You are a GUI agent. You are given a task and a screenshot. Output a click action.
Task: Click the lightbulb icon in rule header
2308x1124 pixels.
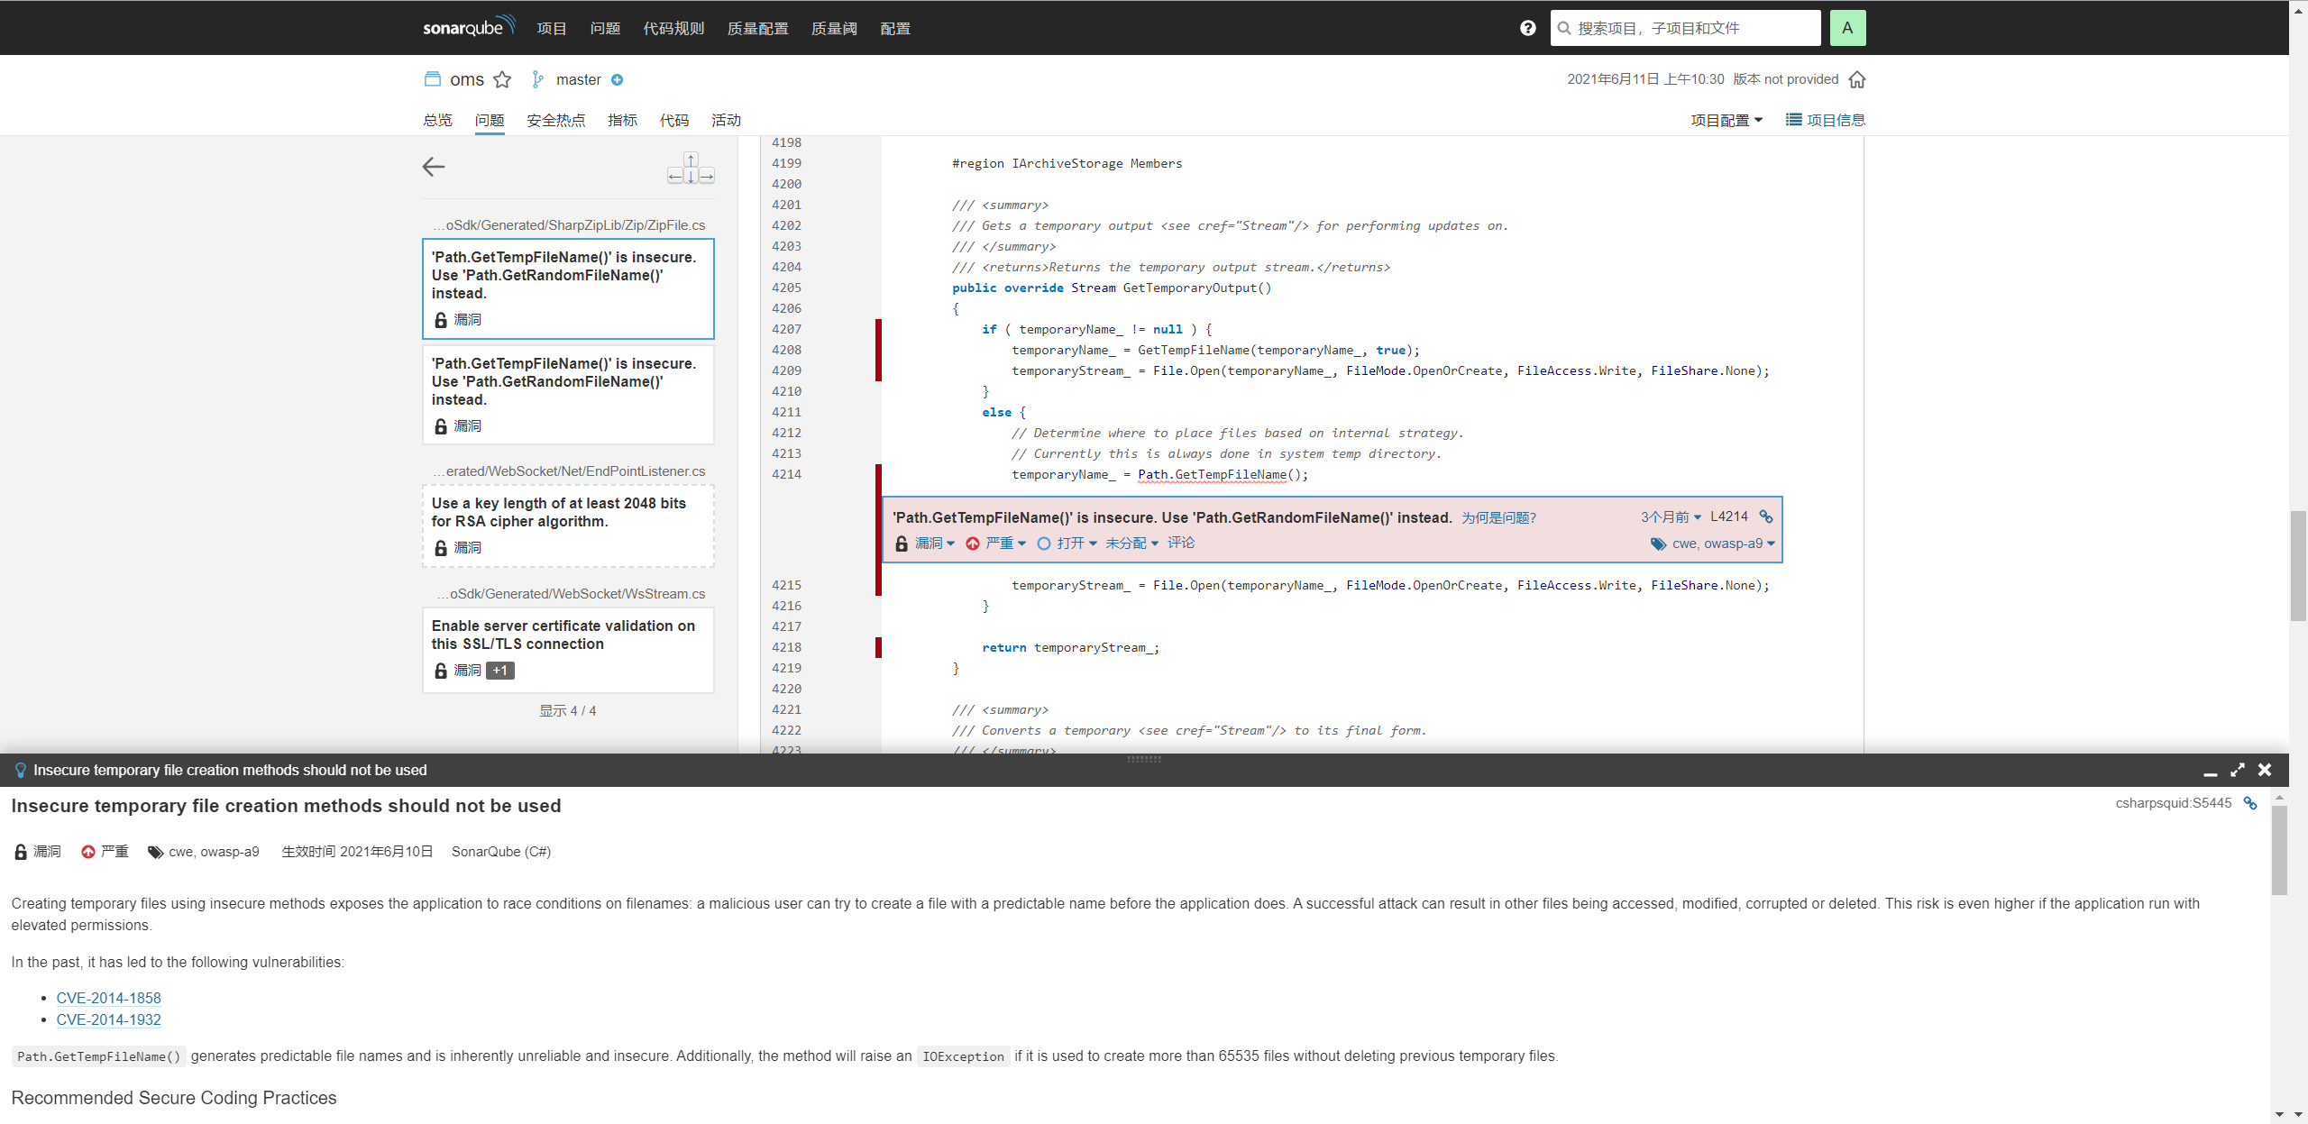[21, 771]
